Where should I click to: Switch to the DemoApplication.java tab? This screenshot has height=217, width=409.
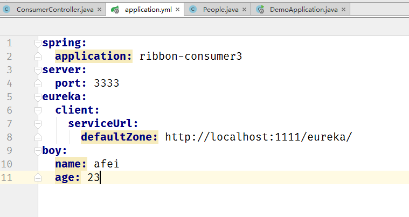pos(303,10)
